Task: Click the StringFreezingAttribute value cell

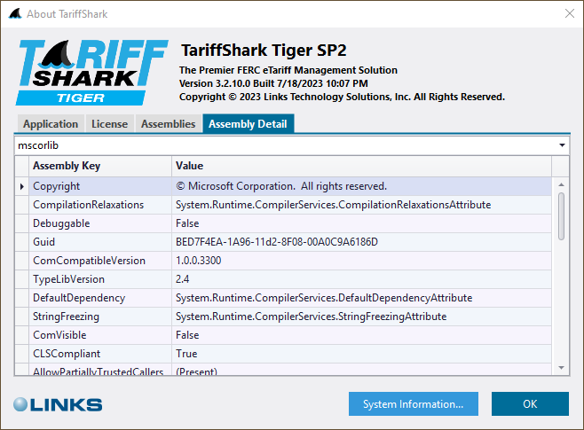Action: pyautogui.click(x=361, y=317)
